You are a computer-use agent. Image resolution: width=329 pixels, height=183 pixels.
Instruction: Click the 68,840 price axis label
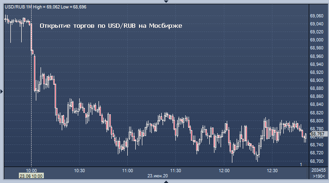[317, 104]
